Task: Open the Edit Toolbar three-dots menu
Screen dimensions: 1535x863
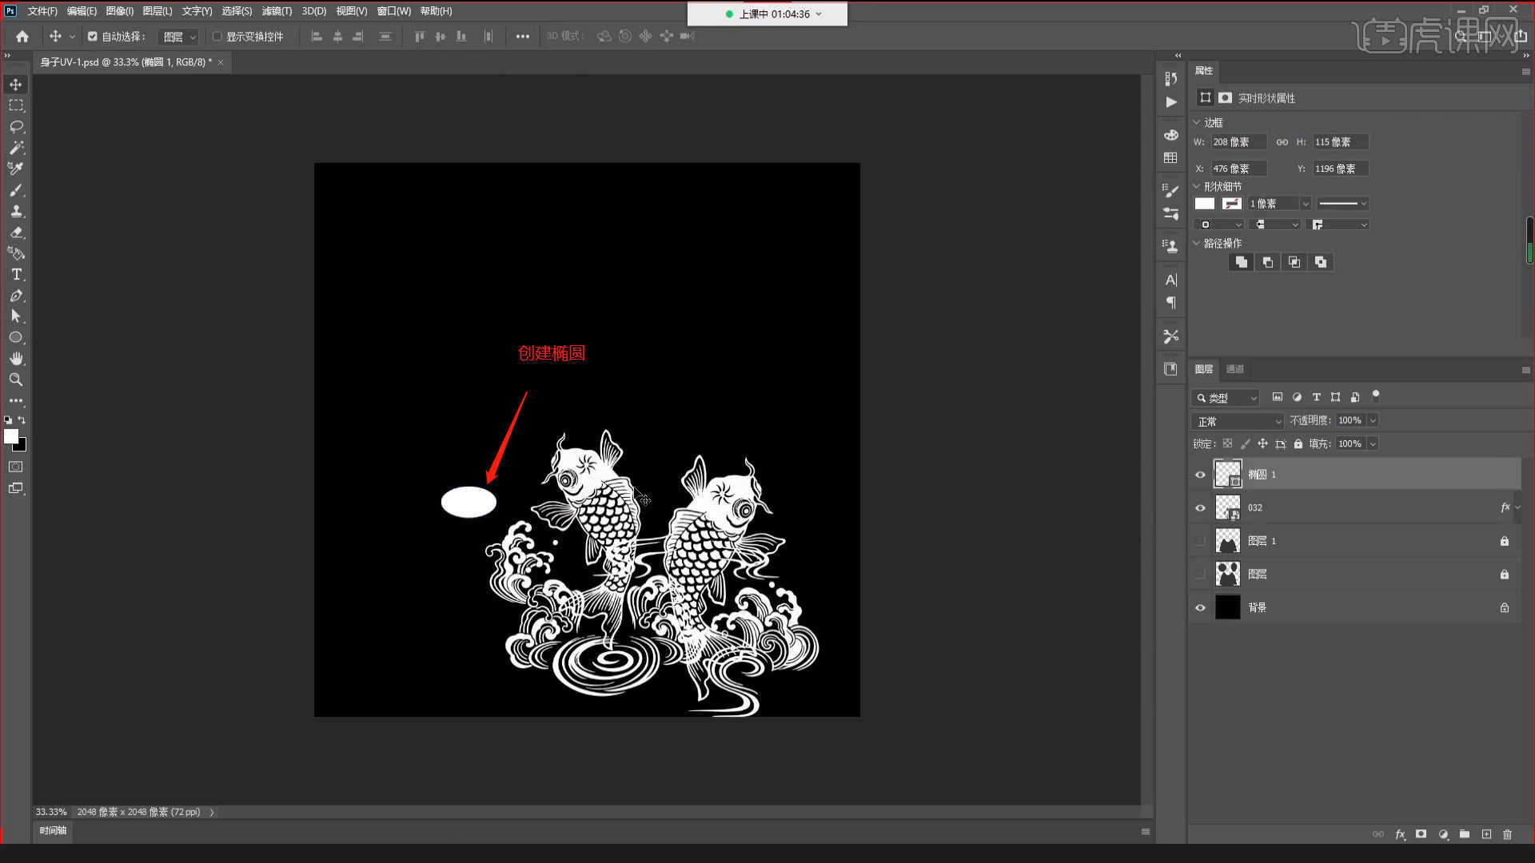Action: pyautogui.click(x=16, y=400)
